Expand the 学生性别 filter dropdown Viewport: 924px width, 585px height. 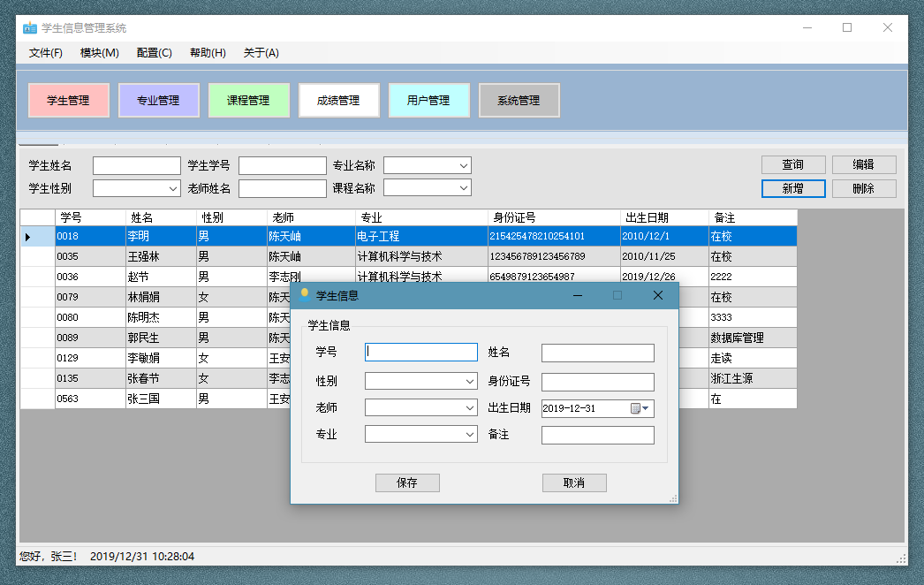coord(172,188)
